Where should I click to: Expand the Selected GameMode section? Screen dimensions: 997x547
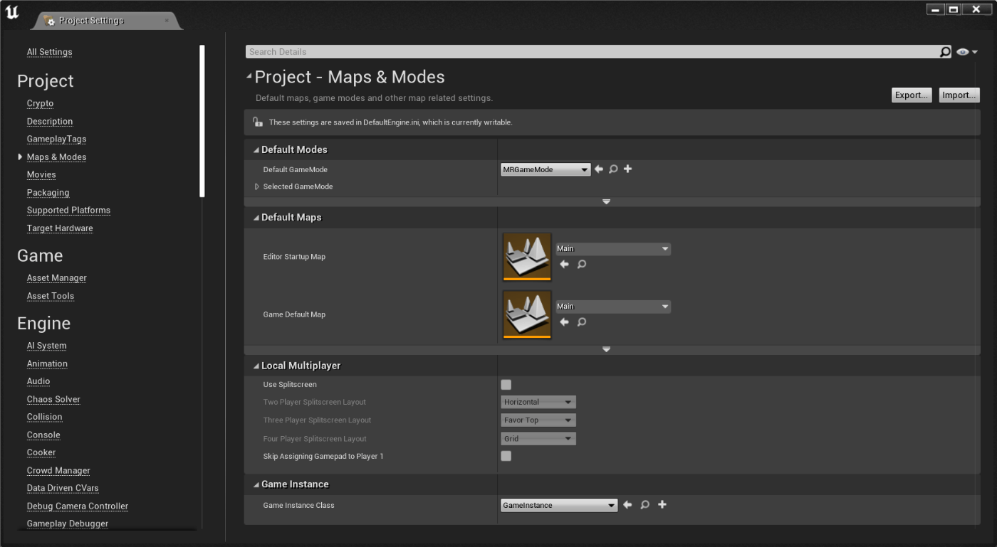256,186
